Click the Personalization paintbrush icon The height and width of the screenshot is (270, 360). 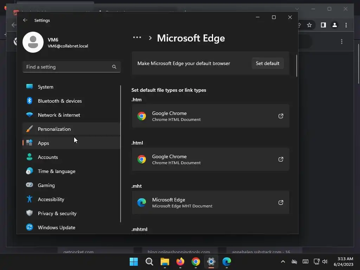(x=30, y=129)
